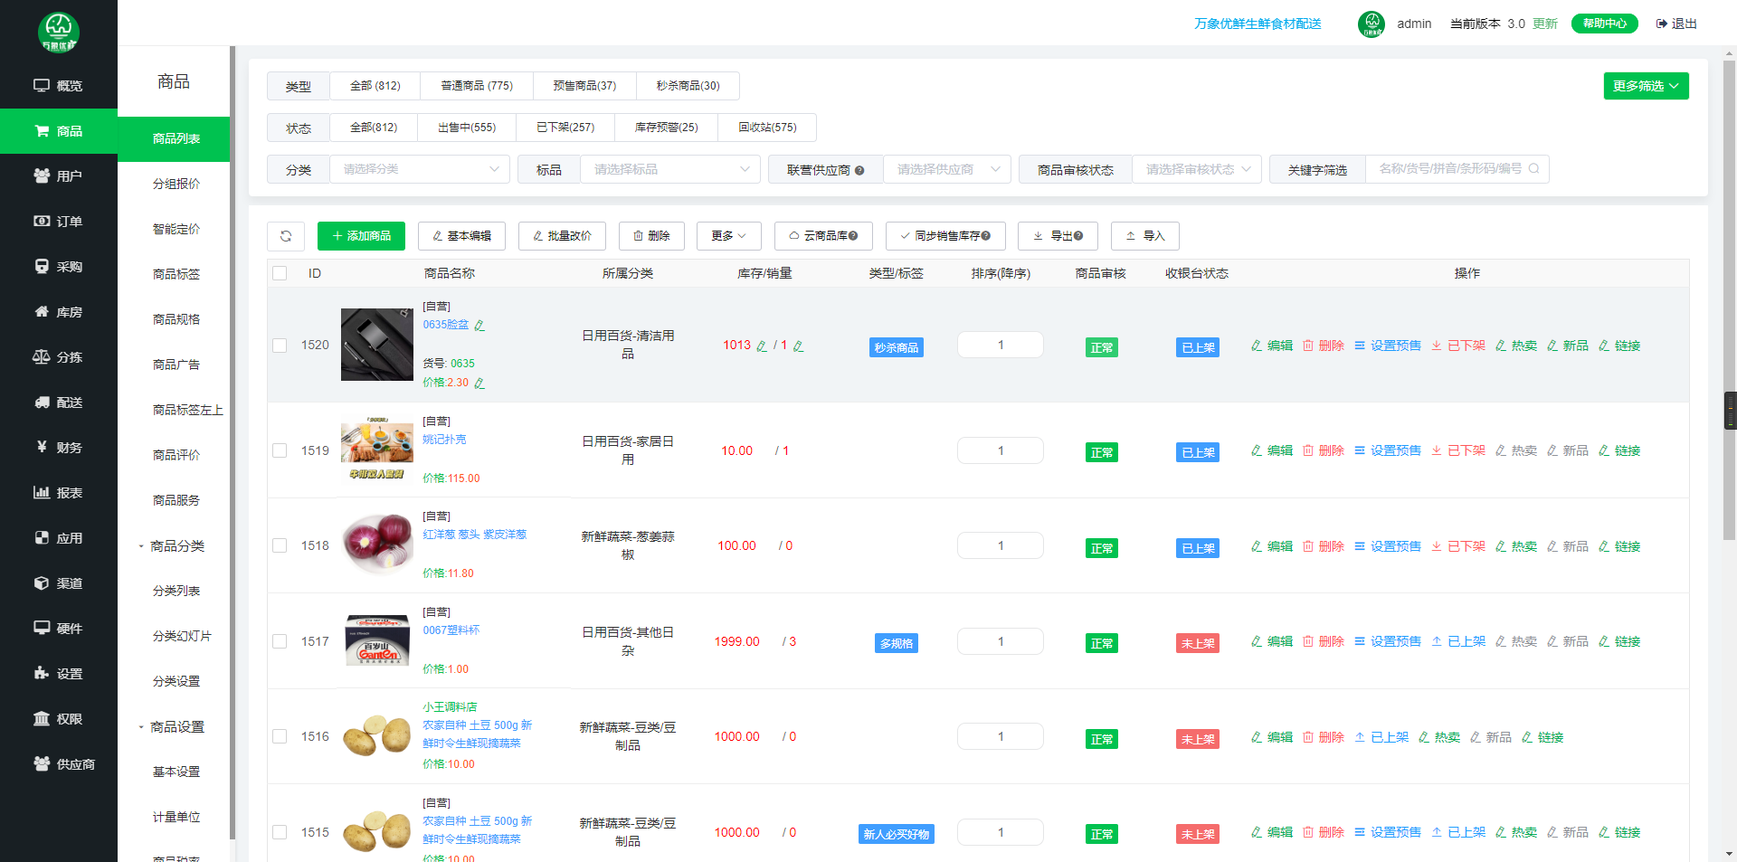Click the shopping cart 商品 sidebar icon
This screenshot has height=862, width=1737.
pos(42,131)
